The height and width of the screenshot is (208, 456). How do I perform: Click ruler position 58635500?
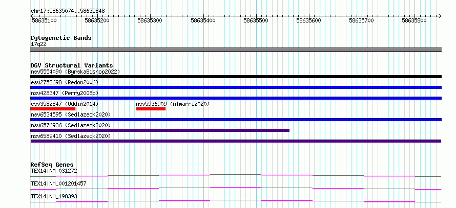click(256, 20)
